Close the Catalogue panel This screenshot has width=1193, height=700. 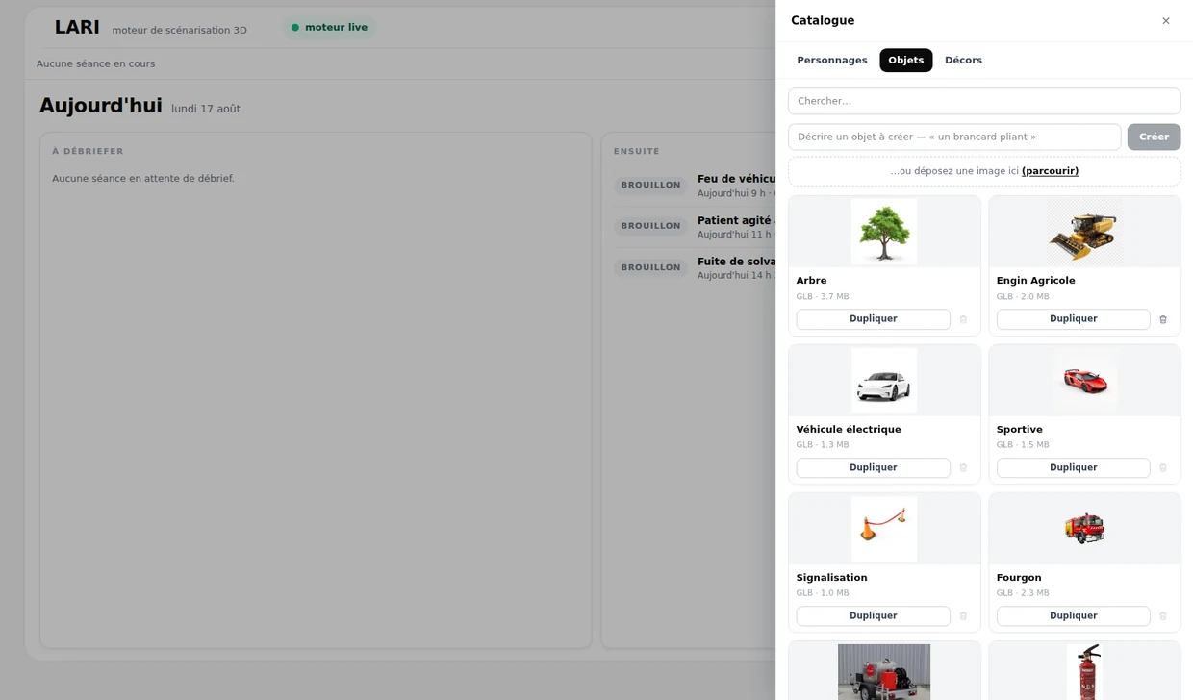pyautogui.click(x=1166, y=20)
